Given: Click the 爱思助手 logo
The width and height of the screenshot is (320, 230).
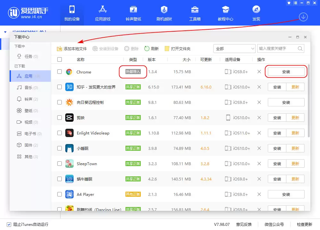Looking at the screenshot, I should click(28, 13).
